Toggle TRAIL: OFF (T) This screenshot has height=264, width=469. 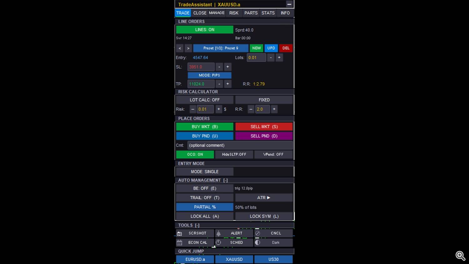204,198
